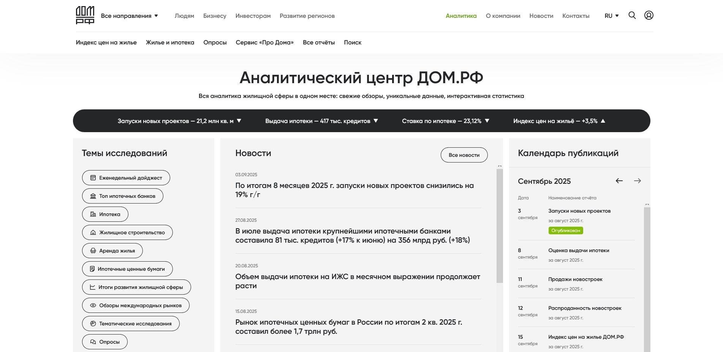Select the Еженедельный дайджест topic icon

[92, 177]
